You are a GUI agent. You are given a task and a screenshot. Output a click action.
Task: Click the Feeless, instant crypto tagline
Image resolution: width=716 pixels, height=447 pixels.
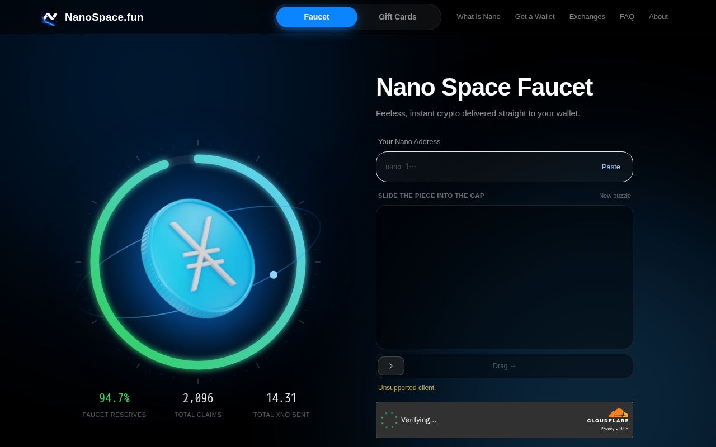click(478, 113)
